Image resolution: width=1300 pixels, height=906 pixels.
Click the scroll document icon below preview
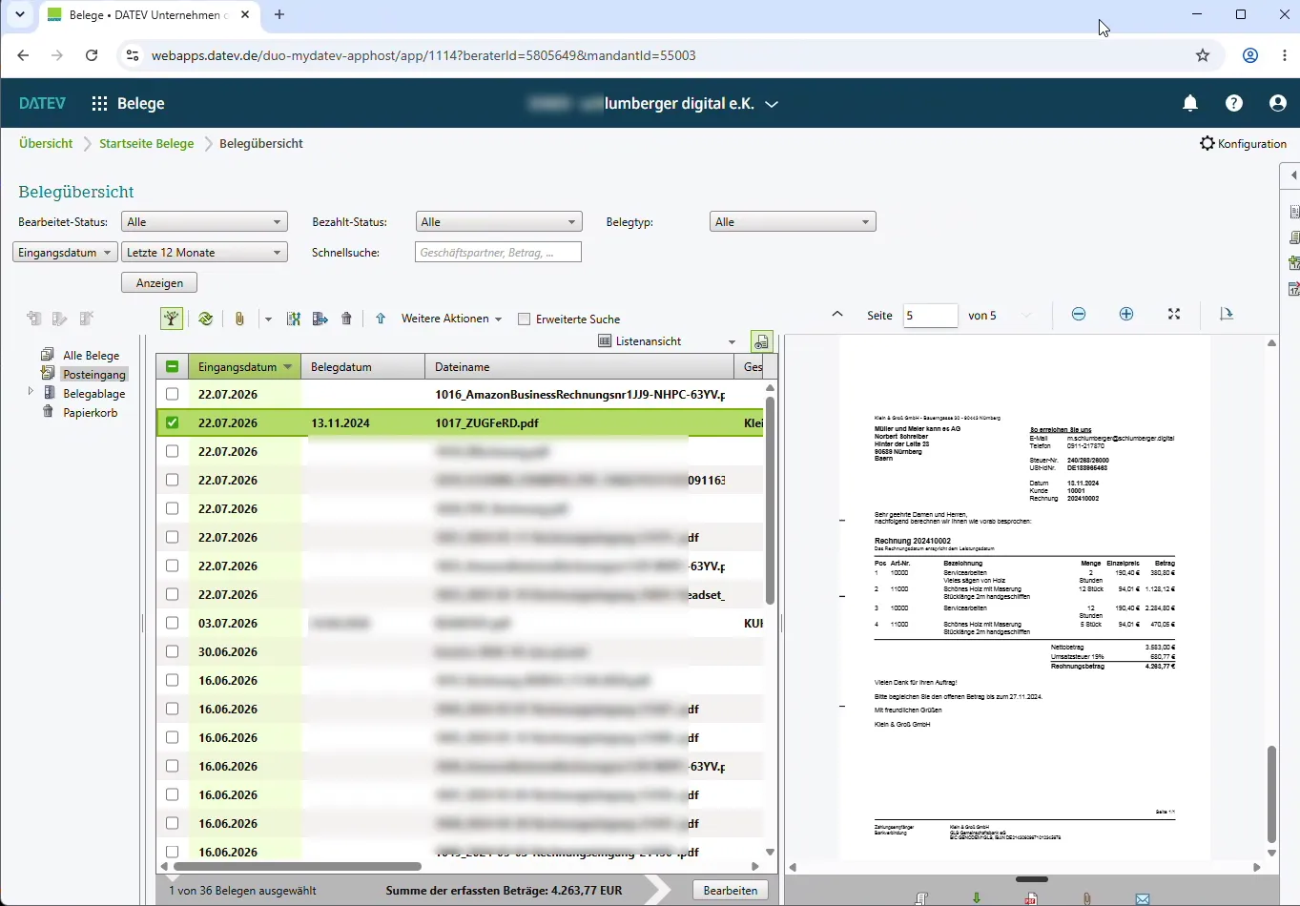pos(921,898)
